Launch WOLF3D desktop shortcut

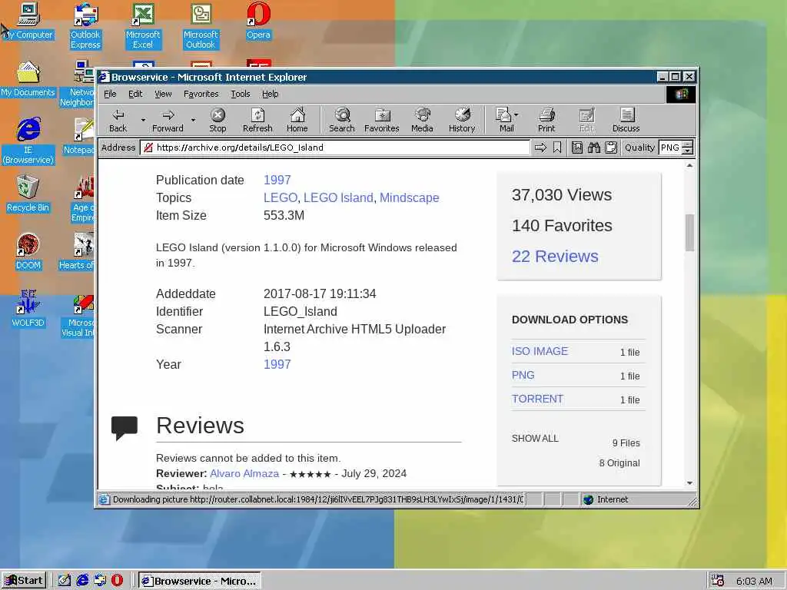(x=28, y=309)
